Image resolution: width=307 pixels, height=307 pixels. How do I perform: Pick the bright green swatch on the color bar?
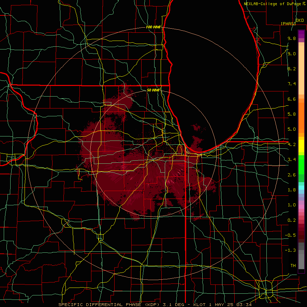tap(301, 164)
